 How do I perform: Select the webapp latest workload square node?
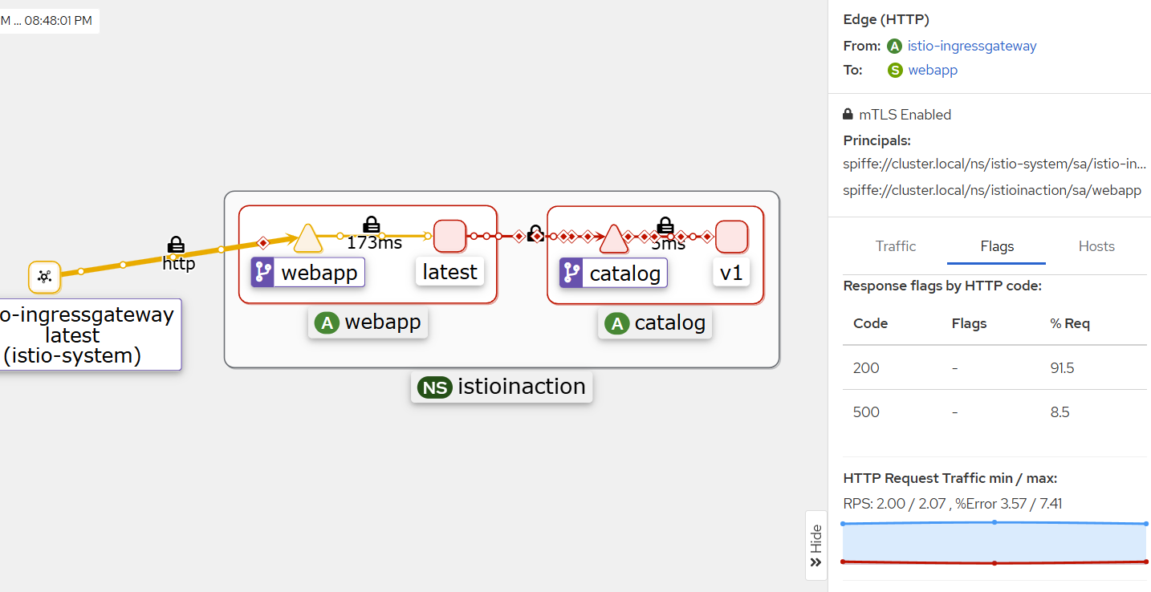(x=449, y=237)
